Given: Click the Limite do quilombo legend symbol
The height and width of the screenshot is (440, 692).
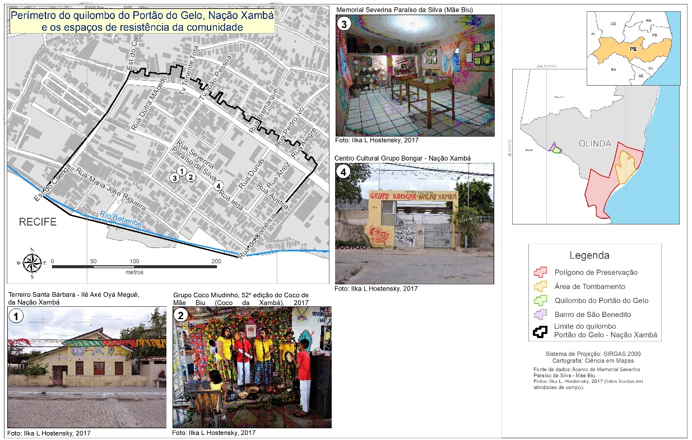Looking at the screenshot, I should [x=540, y=331].
